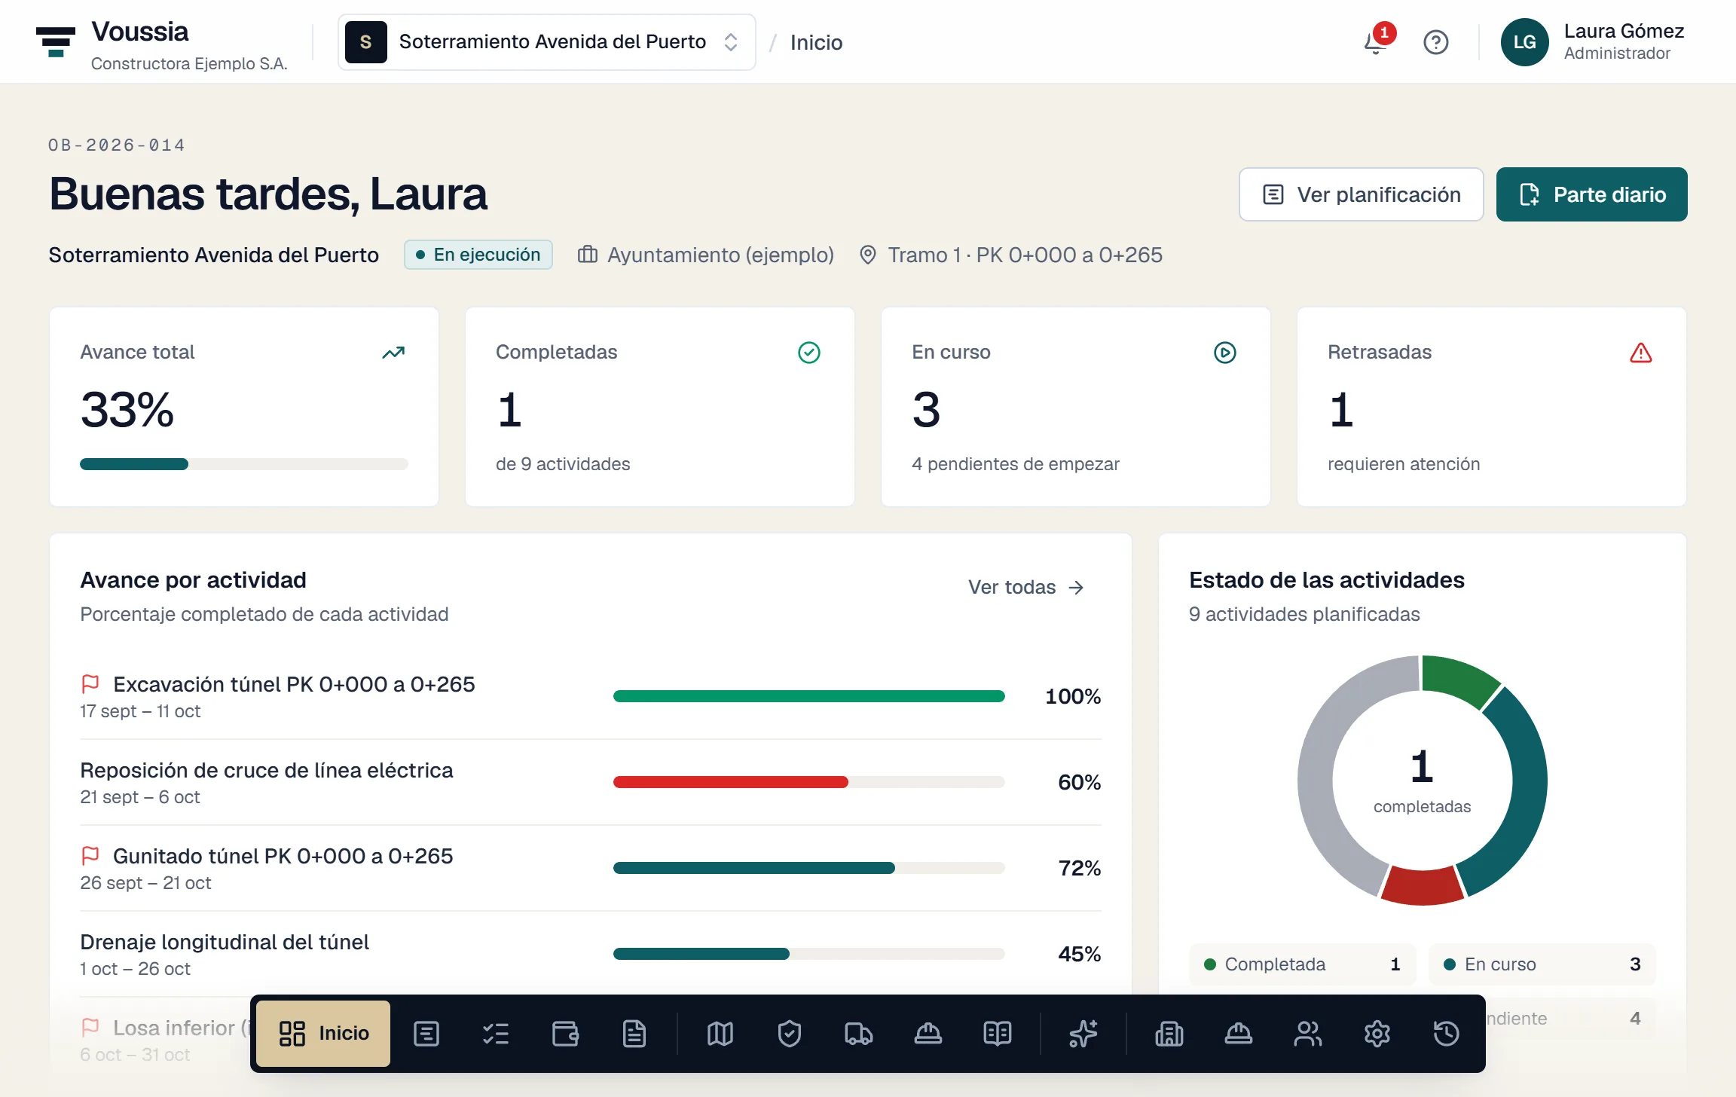The width and height of the screenshot is (1736, 1097).
Task: Open the open-book icon in dock
Action: point(998,1034)
